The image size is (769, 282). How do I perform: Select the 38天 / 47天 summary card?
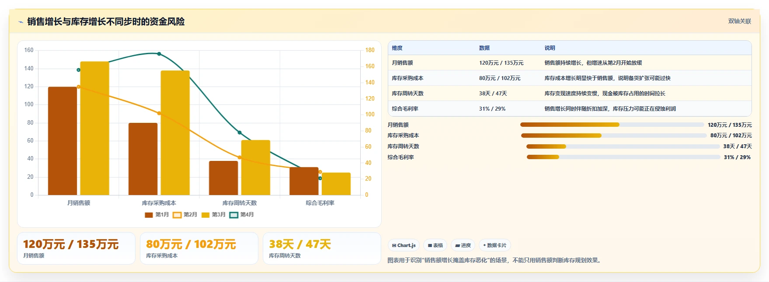(x=322, y=248)
